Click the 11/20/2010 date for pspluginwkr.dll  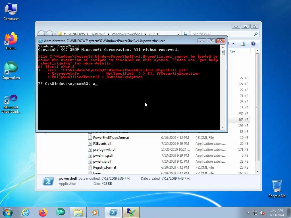175,149
